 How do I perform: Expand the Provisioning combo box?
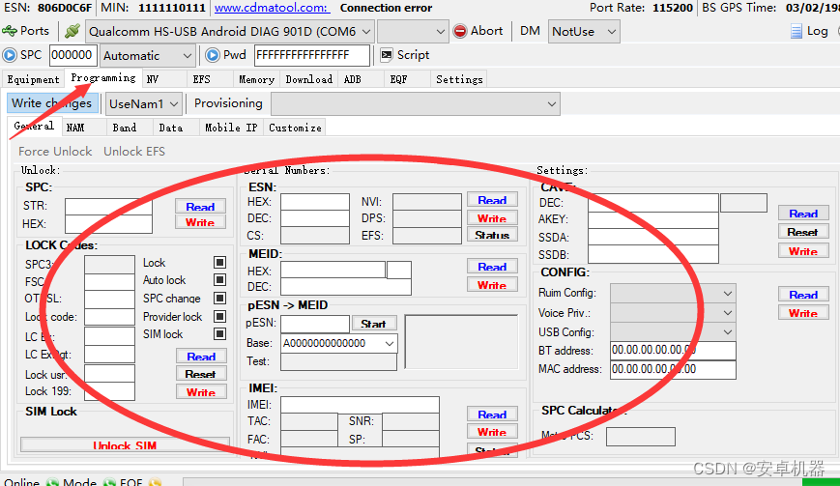pos(416,103)
